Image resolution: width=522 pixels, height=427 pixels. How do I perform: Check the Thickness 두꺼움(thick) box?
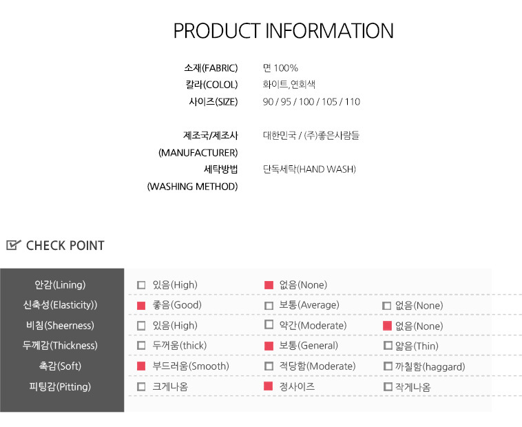(141, 346)
